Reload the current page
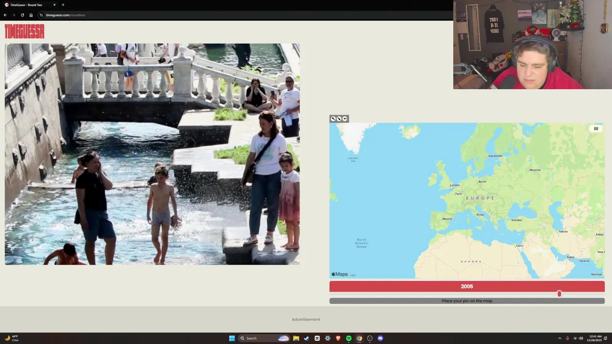612x344 pixels. coord(22,15)
